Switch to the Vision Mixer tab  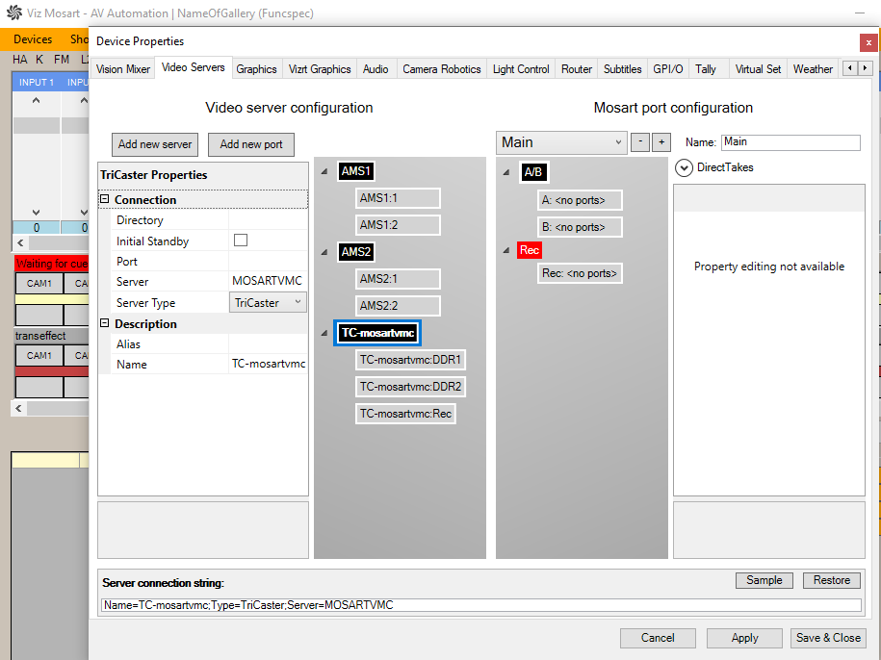[x=123, y=69]
